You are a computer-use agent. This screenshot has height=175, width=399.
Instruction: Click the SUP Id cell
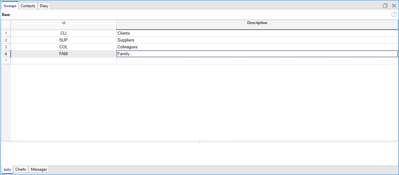64,40
